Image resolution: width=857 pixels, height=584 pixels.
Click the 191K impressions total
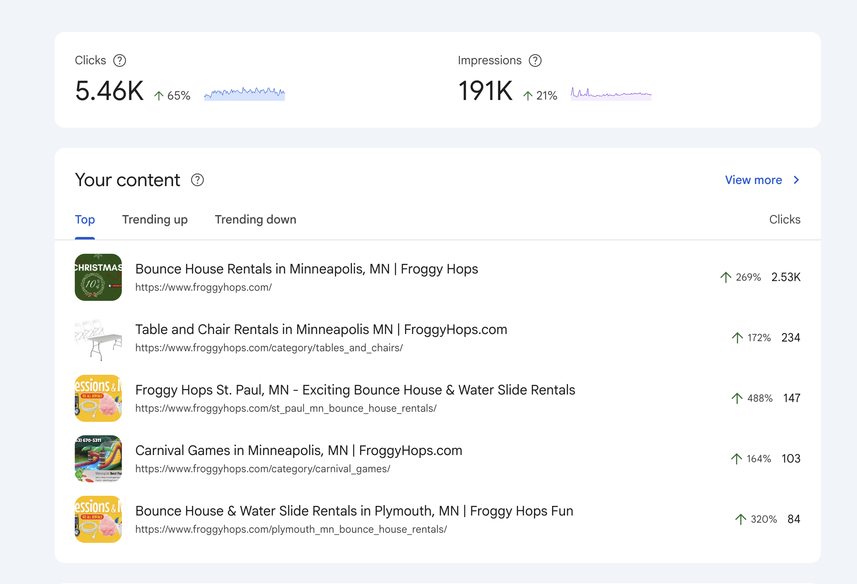pos(485,91)
